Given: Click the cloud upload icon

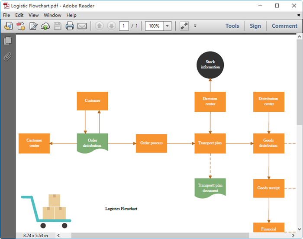Looking at the screenshot, I should point(45,26).
